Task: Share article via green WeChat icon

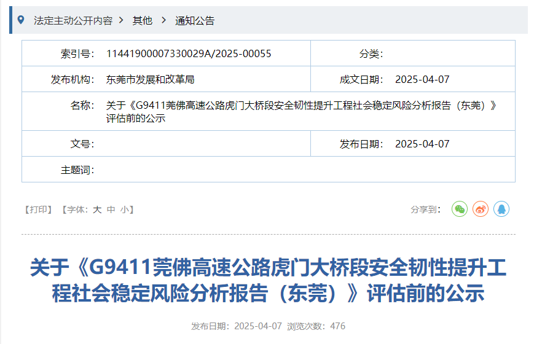Action: (460, 209)
